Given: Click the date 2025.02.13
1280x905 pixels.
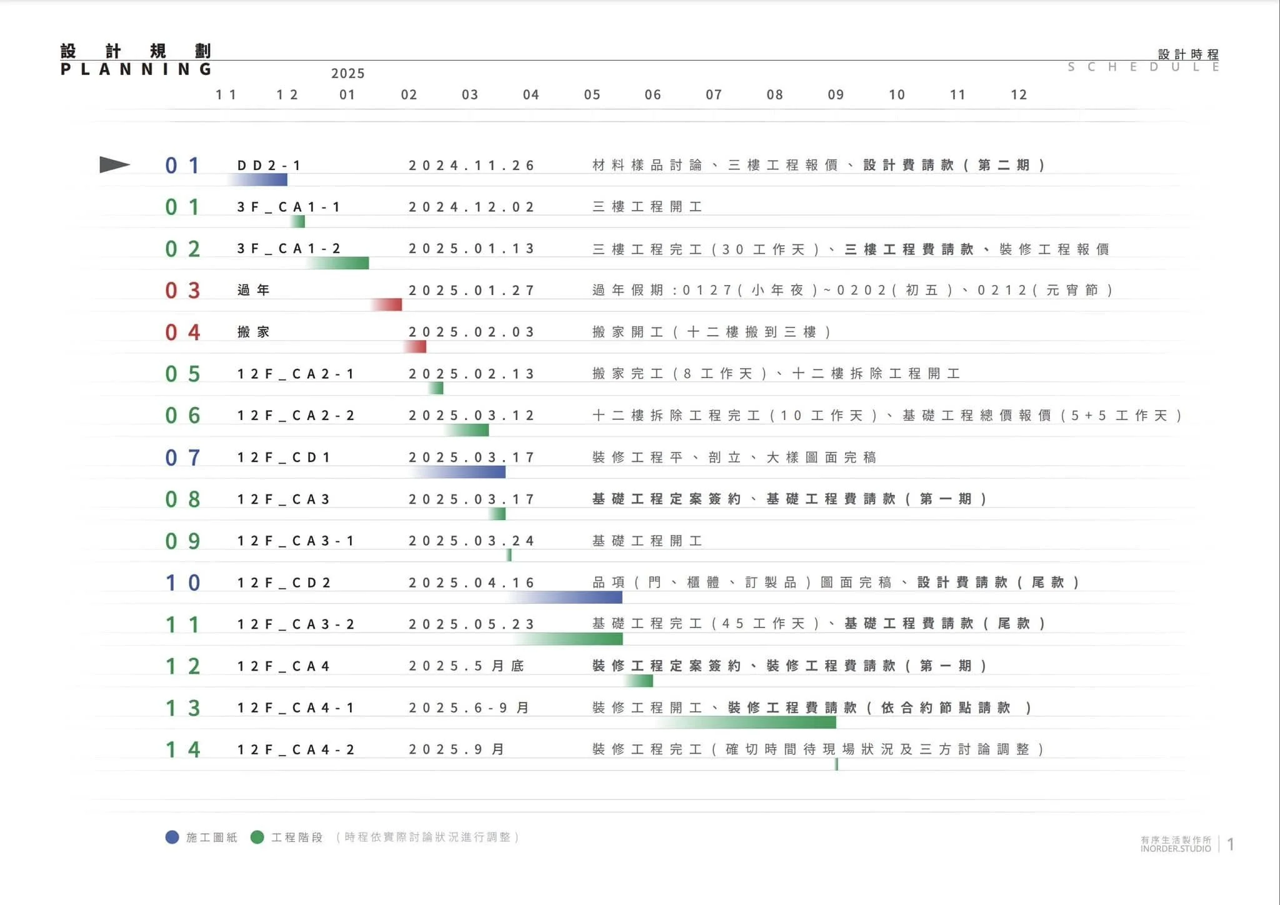Looking at the screenshot, I should coord(472,374).
